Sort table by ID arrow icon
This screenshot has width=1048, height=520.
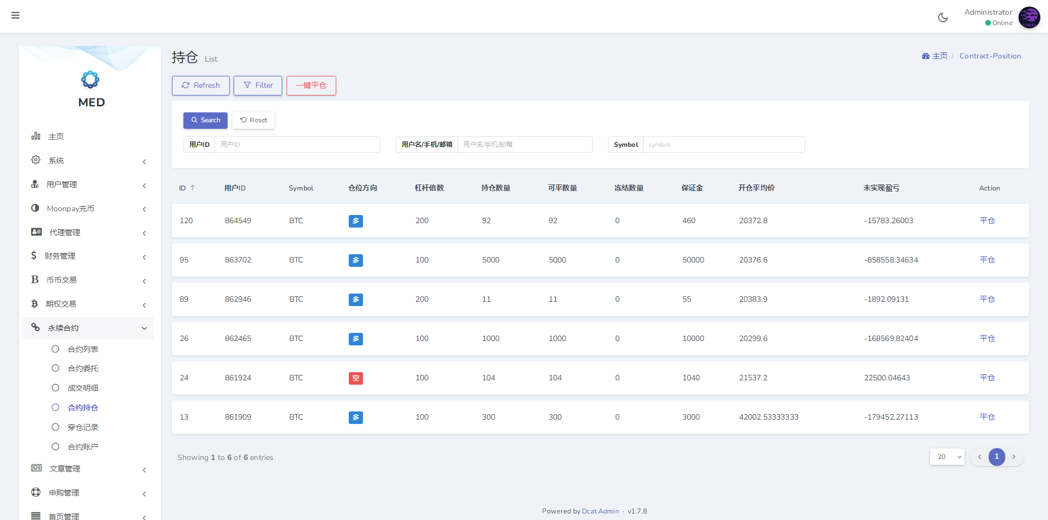193,188
